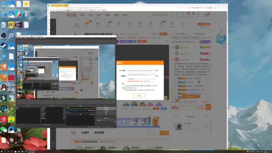Toggle the red checkbox above chat send button
272x153 pixels.
[203, 102]
